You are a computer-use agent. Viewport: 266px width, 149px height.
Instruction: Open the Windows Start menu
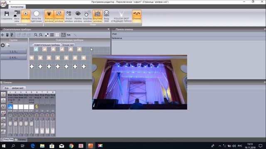pos(3,146)
